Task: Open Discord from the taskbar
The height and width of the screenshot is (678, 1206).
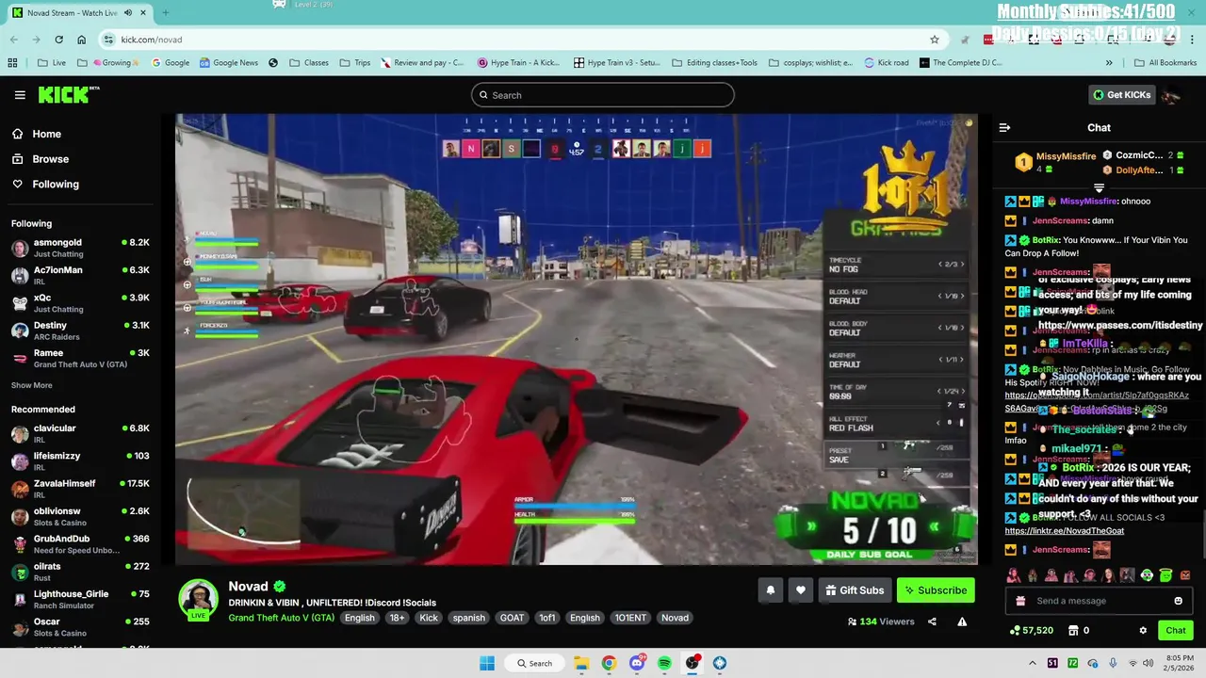Action: 637,663
